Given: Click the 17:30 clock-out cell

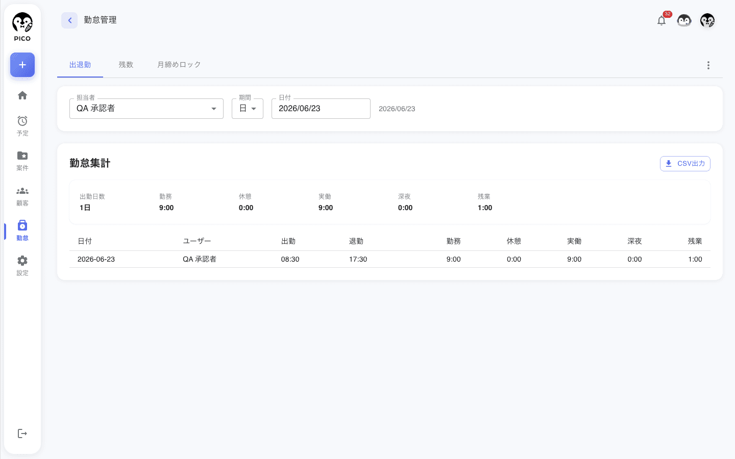Looking at the screenshot, I should 358,259.
